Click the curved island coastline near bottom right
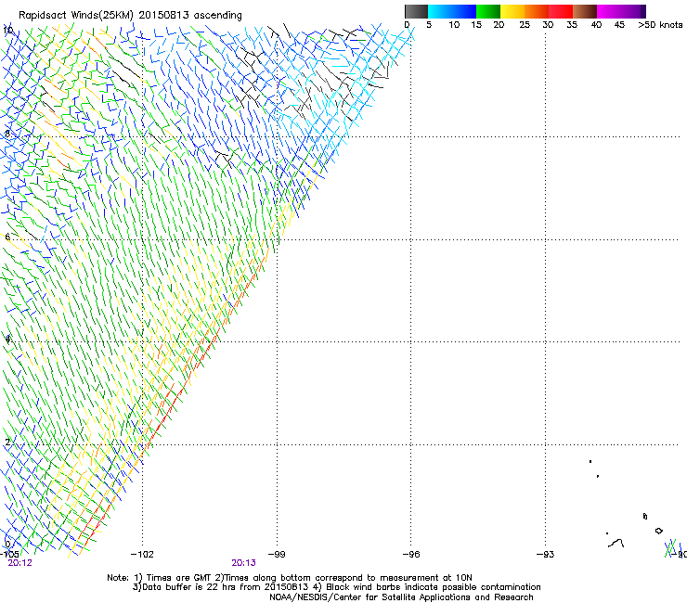Screen dimensions: 687x603 616,544
